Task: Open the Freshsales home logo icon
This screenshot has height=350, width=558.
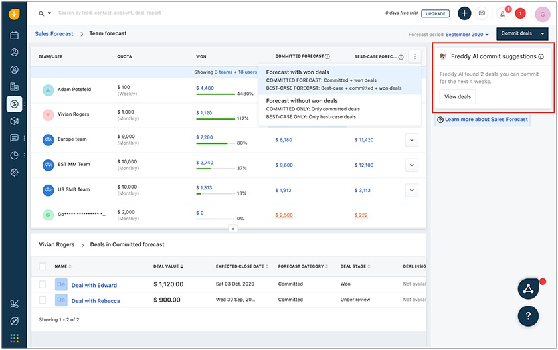Action: tap(14, 14)
